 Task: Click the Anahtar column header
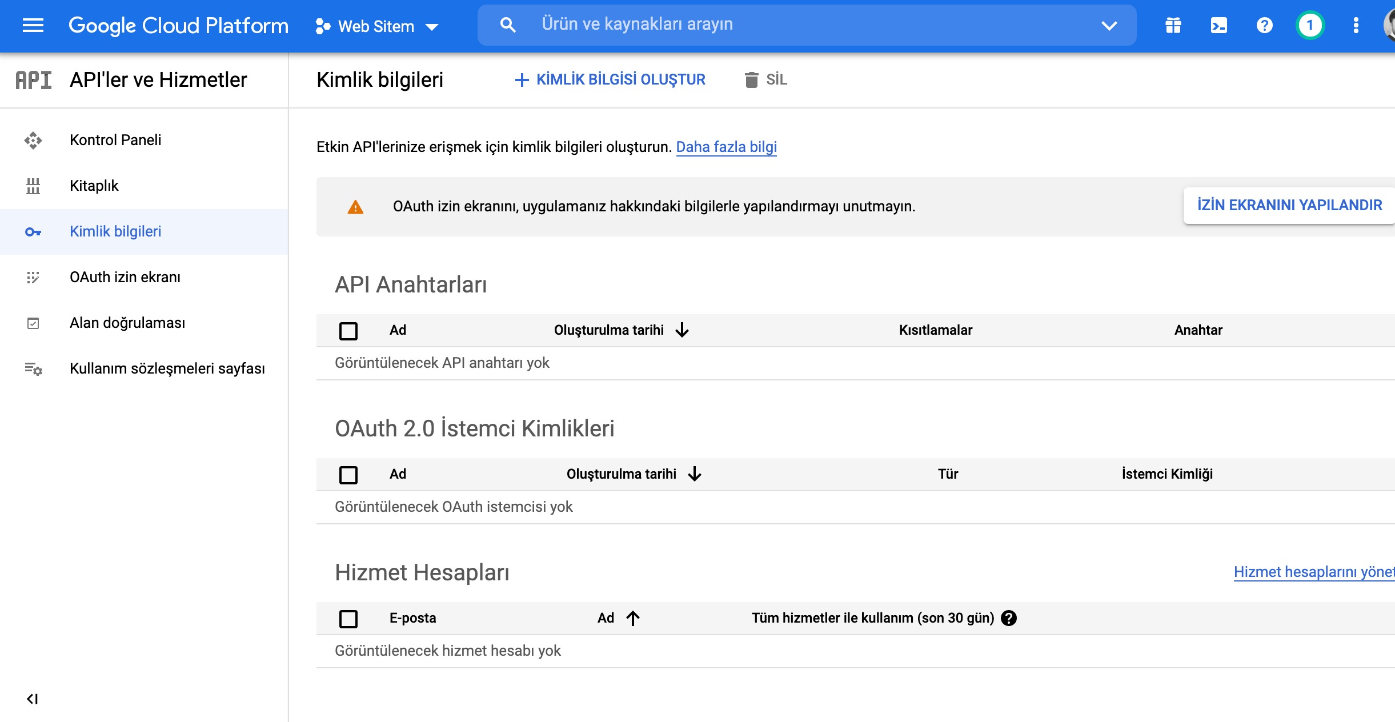click(x=1198, y=330)
